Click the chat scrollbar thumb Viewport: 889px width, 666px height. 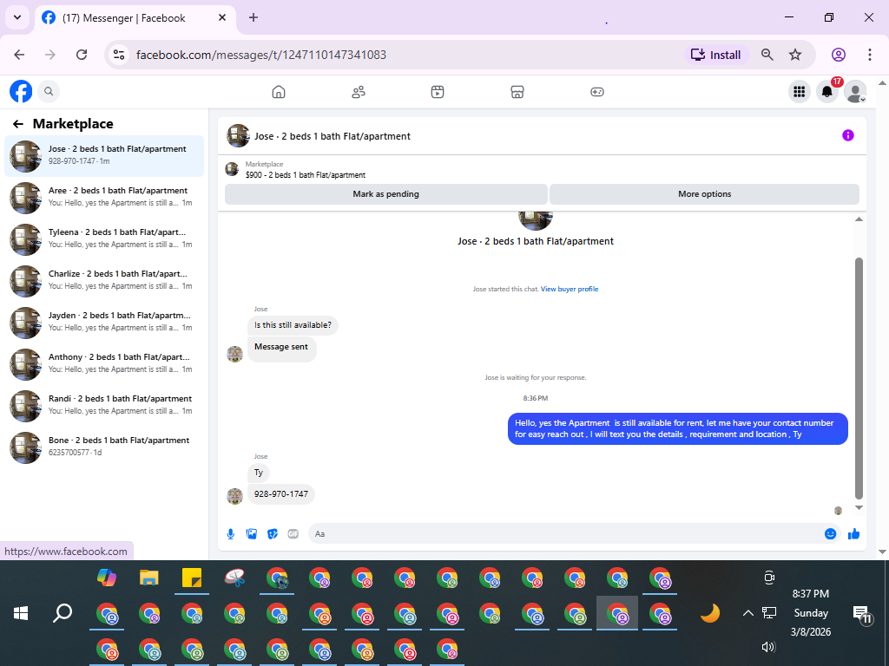point(859,378)
